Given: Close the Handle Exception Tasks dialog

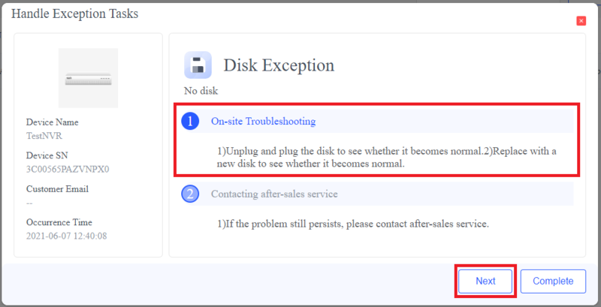Looking at the screenshot, I should point(581,21).
